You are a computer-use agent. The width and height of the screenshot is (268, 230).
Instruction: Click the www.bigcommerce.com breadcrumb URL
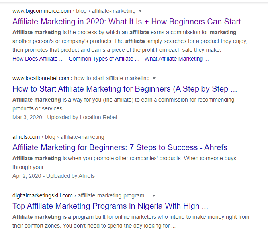point(42,11)
